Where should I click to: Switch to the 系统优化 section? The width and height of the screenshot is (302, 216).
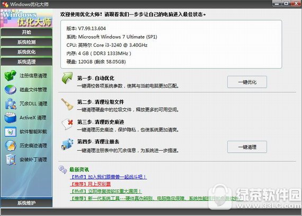click(x=26, y=52)
